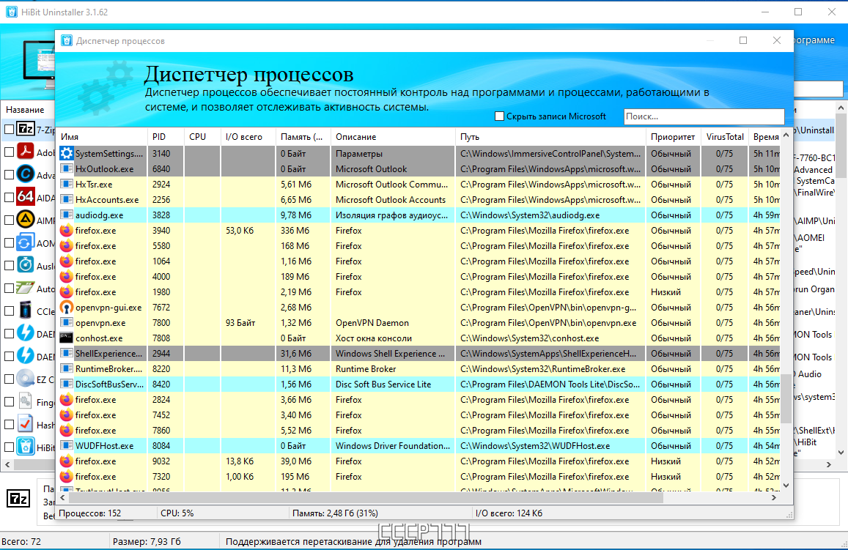Click the CCleaner icon in programs list
Image resolution: width=848 pixels, height=550 pixels.
[x=26, y=311]
